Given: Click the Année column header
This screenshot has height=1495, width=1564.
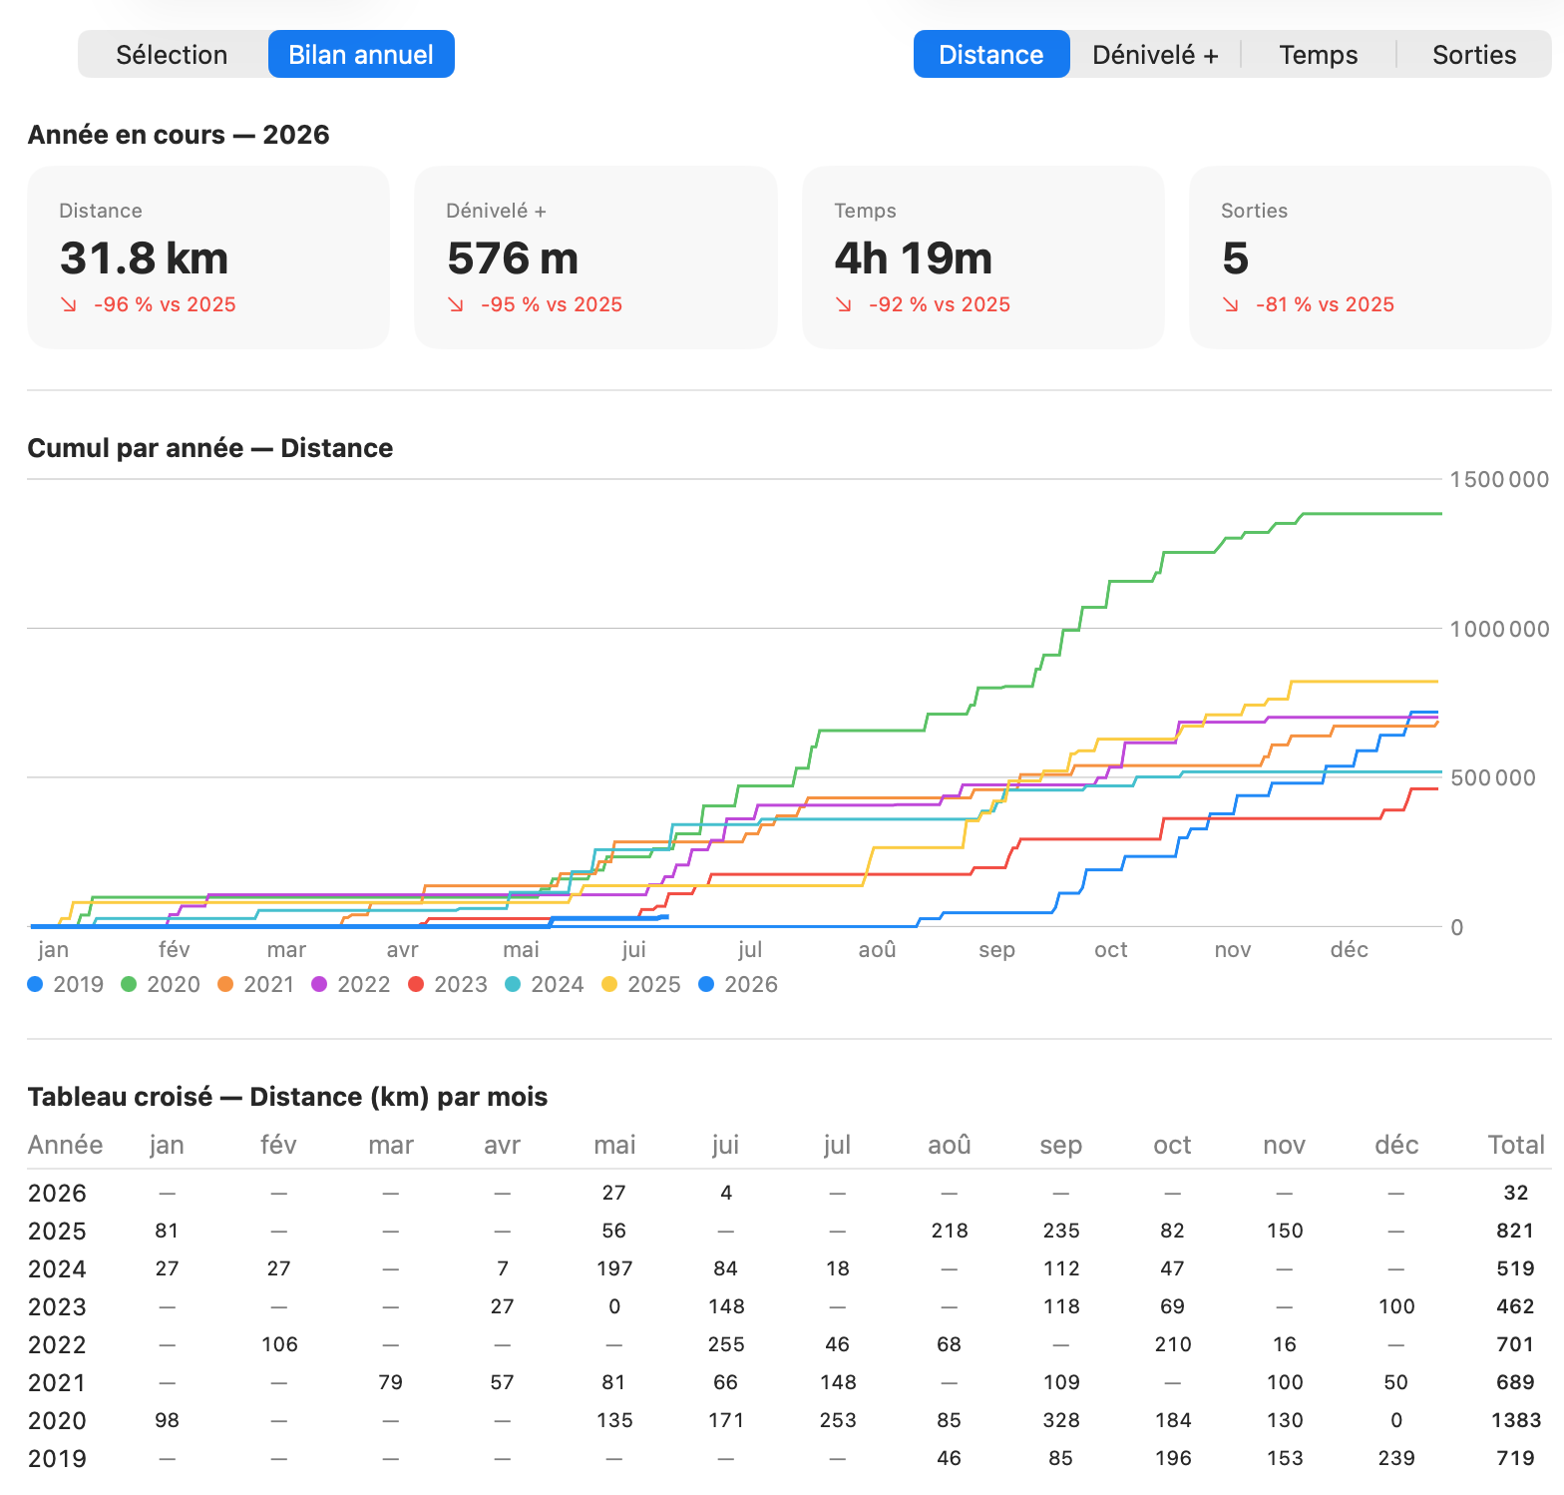Looking at the screenshot, I should [x=66, y=1145].
